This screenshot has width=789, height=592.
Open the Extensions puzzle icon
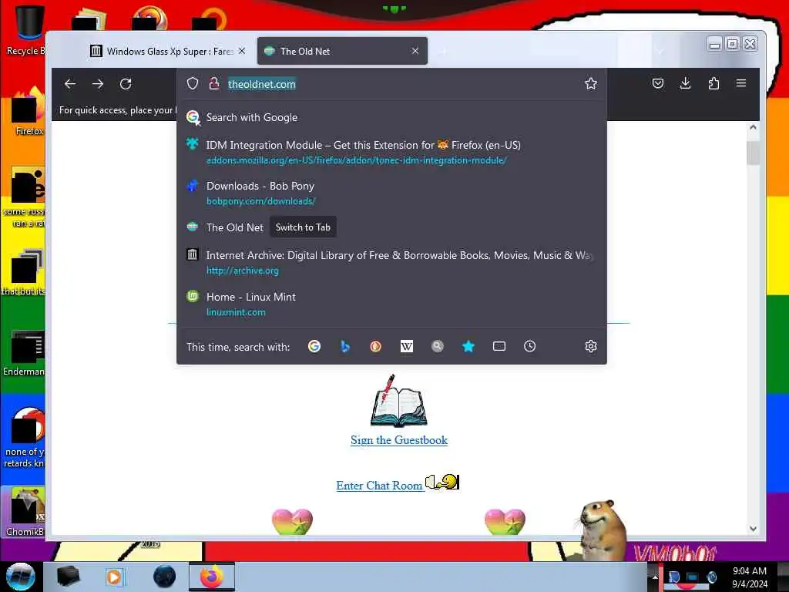(713, 83)
